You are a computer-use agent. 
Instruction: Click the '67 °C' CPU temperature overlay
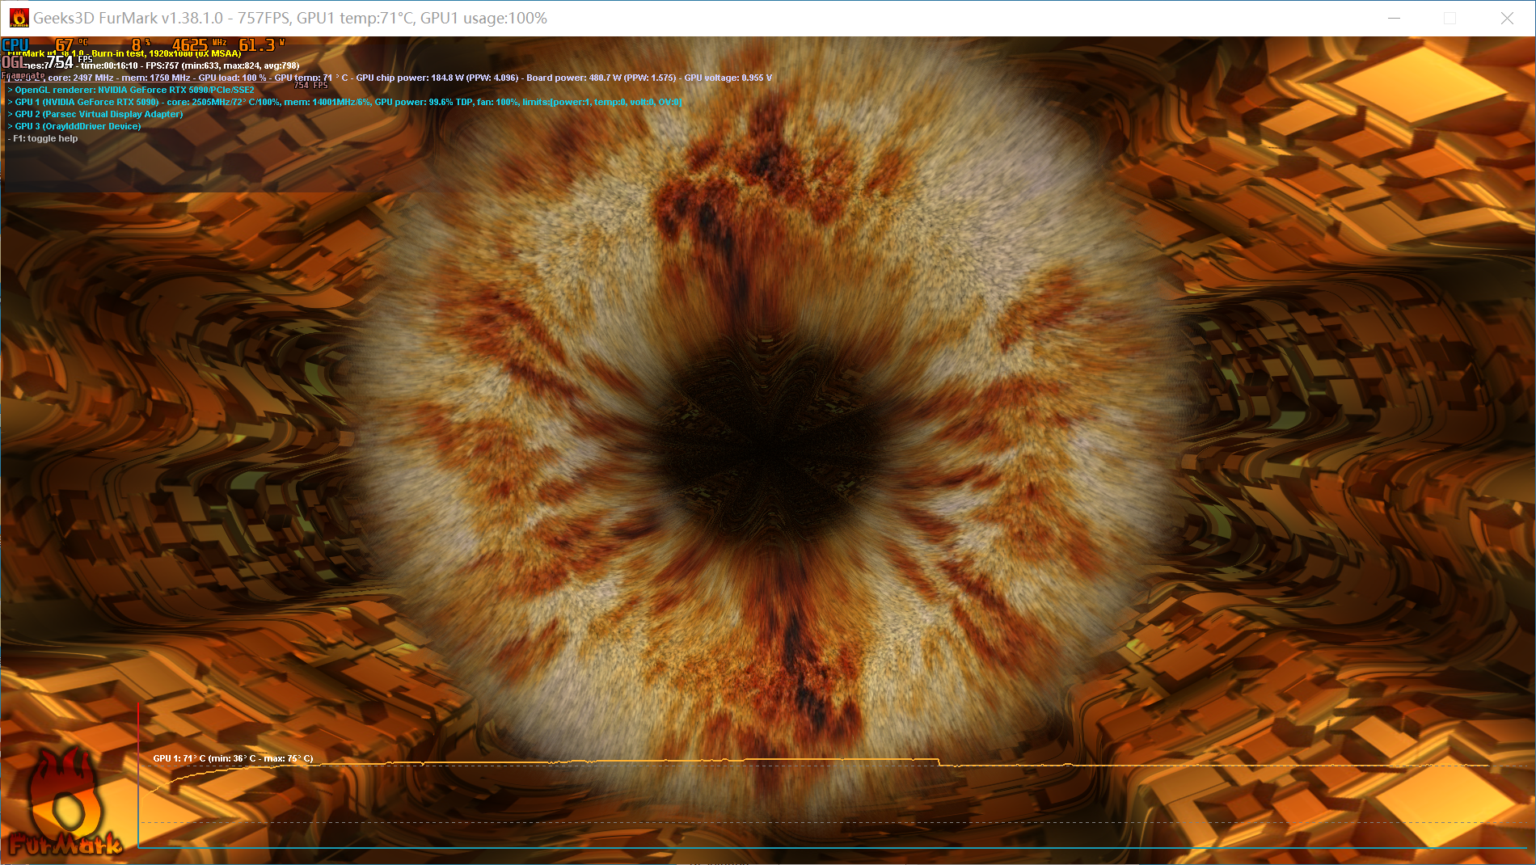[71, 45]
